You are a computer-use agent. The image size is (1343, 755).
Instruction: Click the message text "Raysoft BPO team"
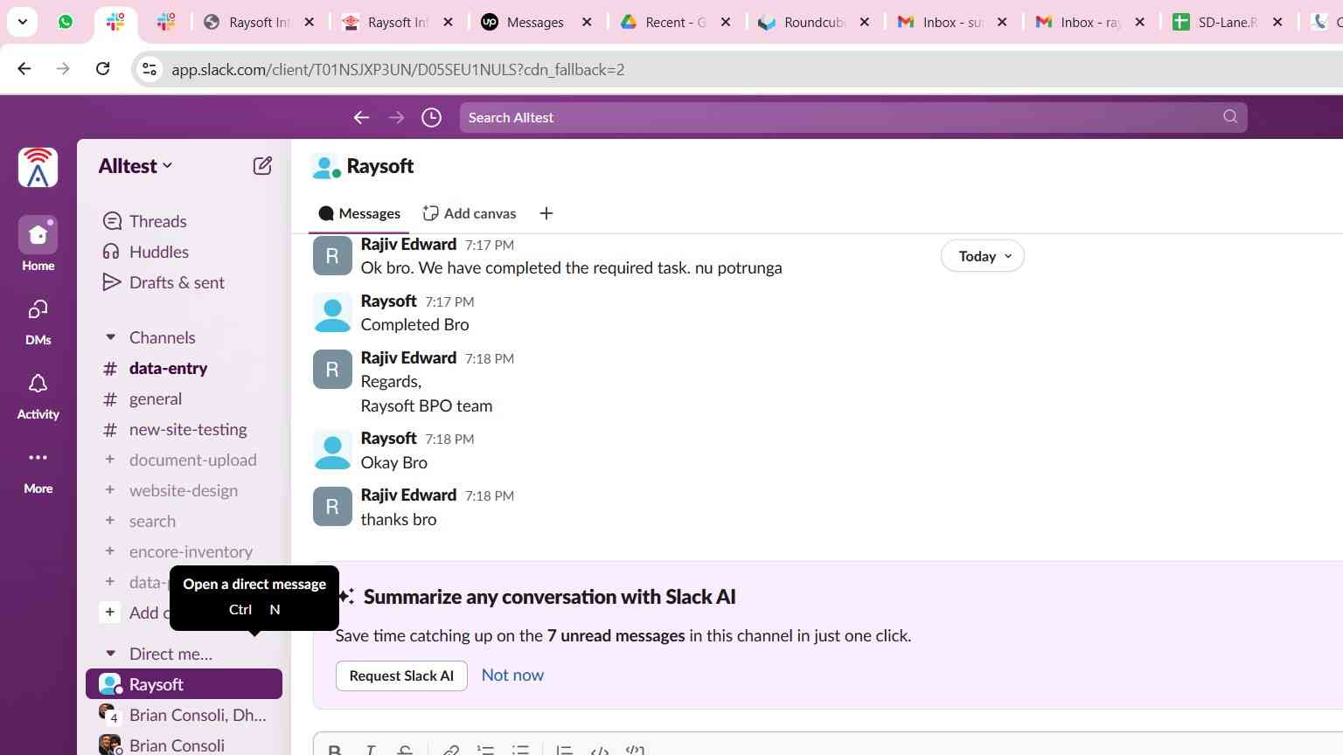pos(427,405)
